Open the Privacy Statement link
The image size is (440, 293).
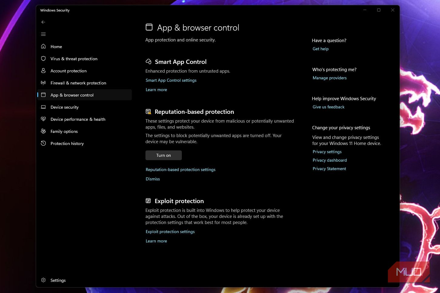pyautogui.click(x=329, y=169)
